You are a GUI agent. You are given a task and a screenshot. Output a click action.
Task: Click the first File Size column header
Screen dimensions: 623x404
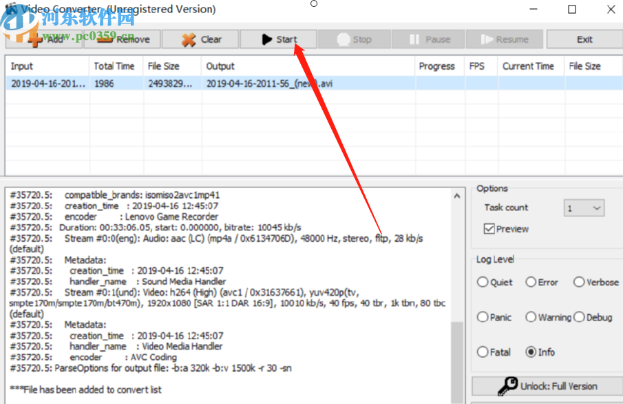click(172, 66)
